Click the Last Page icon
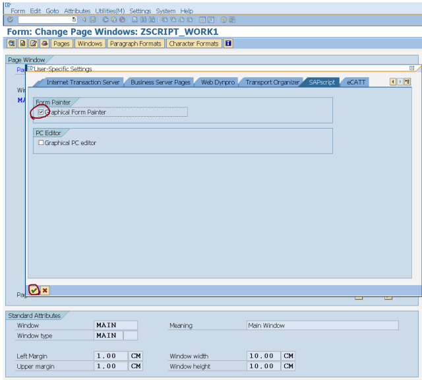The image size is (422, 380). [x=190, y=19]
